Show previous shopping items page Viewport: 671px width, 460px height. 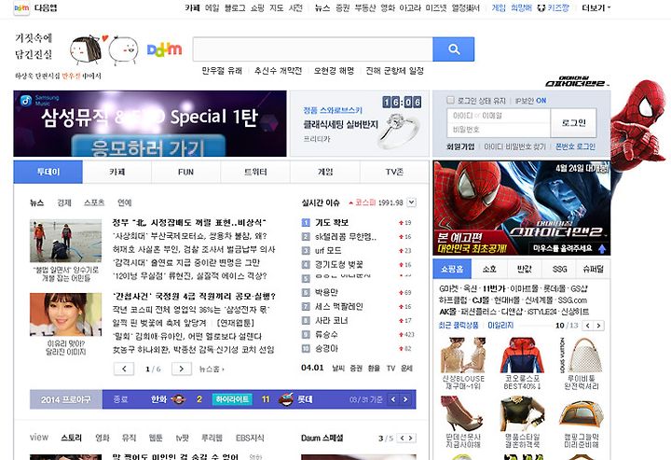[x=588, y=326]
